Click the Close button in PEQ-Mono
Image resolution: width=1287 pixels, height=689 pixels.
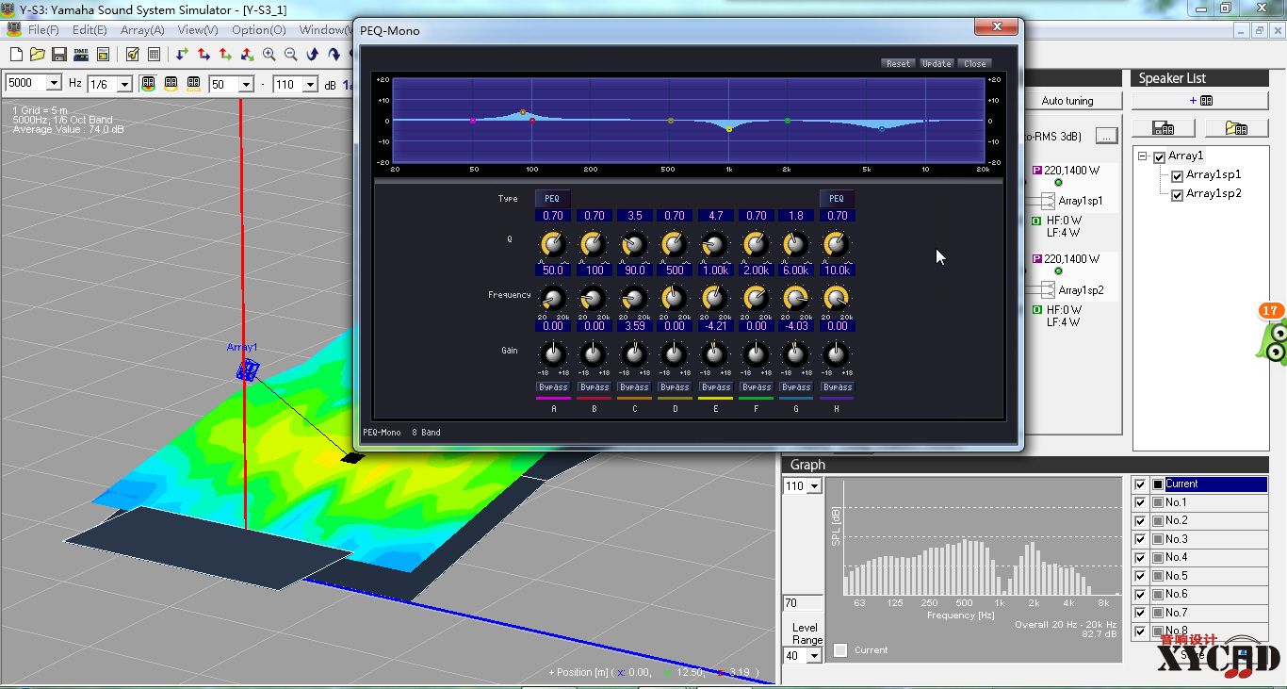pyautogui.click(x=974, y=64)
